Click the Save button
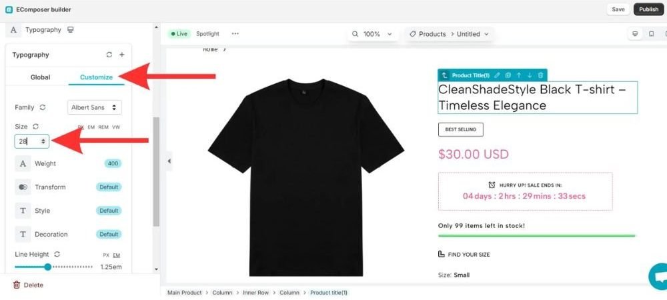667x300 pixels. [618, 9]
